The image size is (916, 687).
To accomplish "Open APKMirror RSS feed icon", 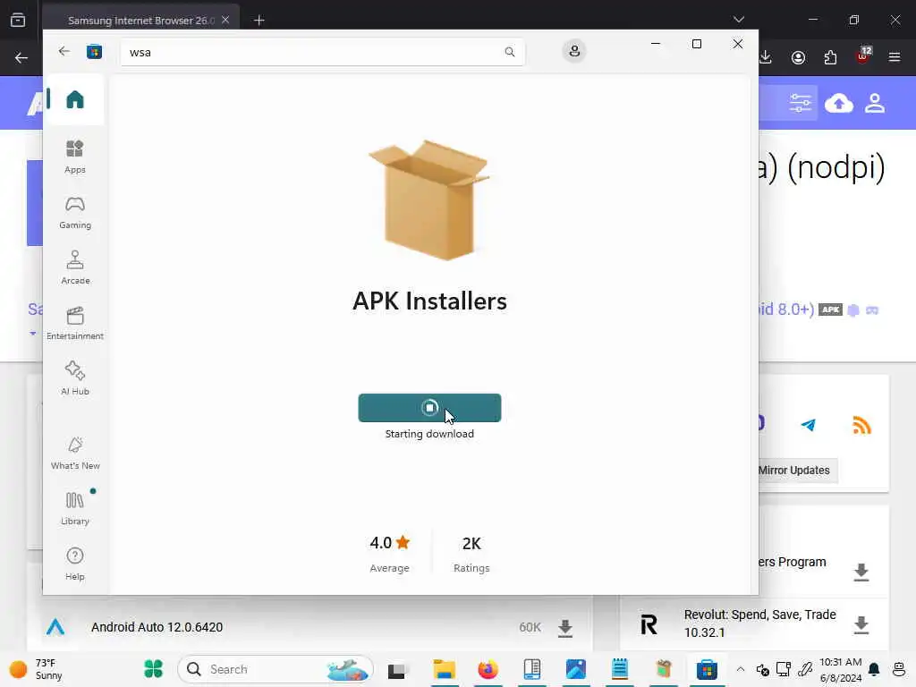I will [x=861, y=425].
